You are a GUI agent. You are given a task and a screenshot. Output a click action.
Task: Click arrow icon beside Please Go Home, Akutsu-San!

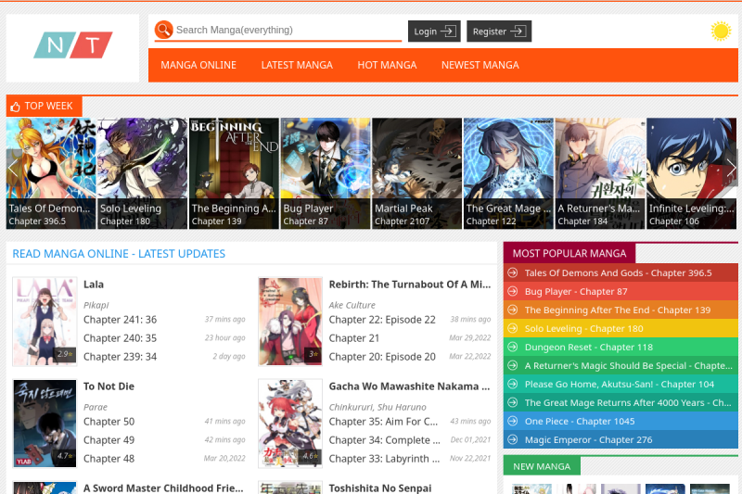(513, 384)
